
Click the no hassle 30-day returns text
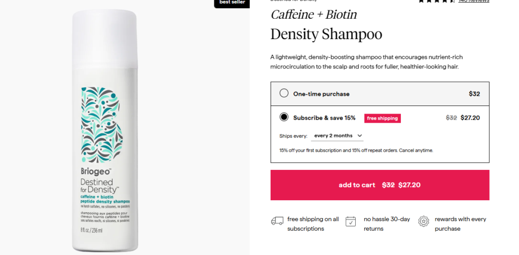386,224
